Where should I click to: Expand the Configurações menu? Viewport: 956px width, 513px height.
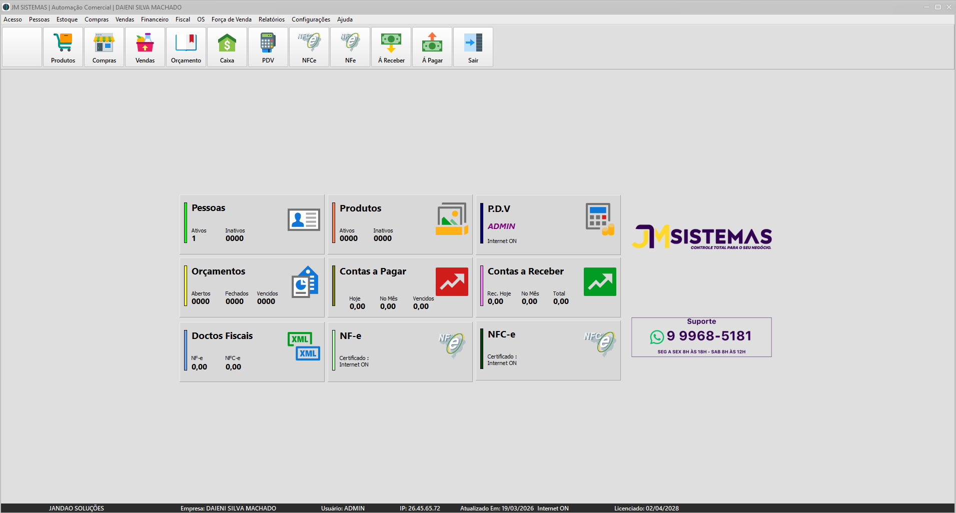[x=311, y=19]
